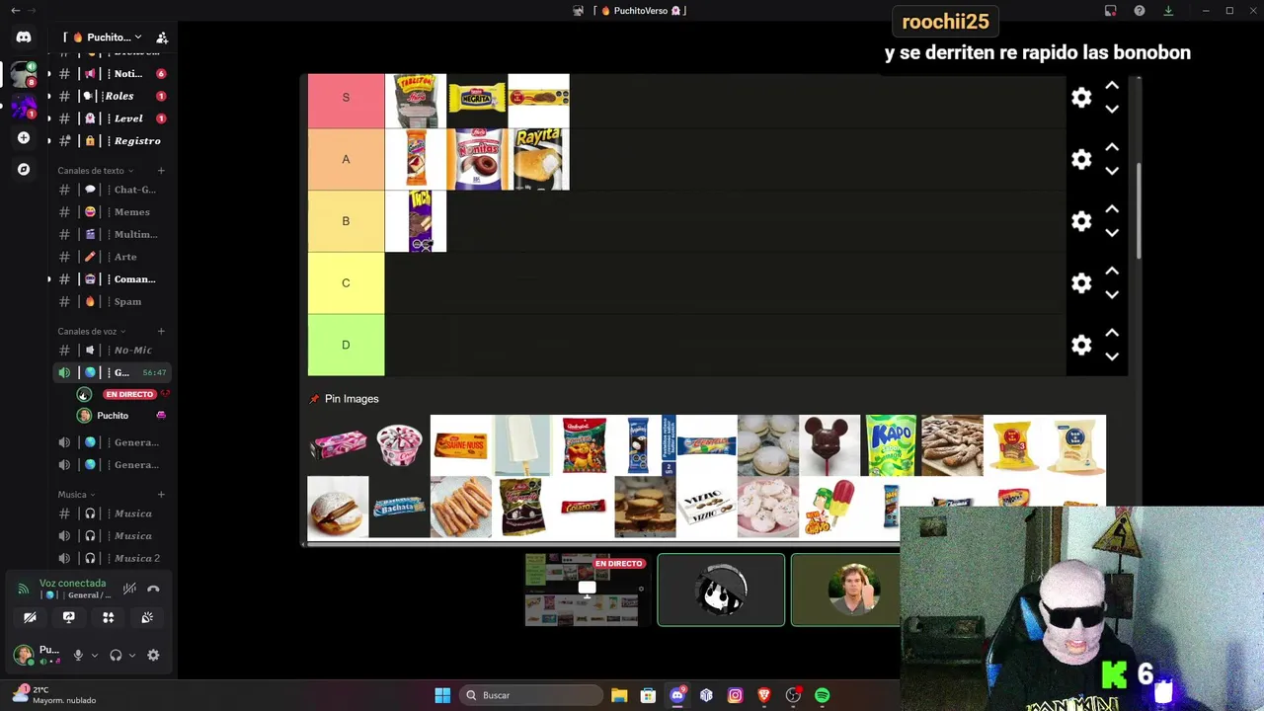Click the green download update icon
Viewport: 1264px width, 711px height.
click(1168, 11)
